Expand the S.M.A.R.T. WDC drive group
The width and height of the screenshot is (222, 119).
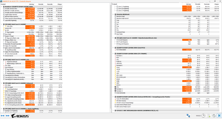[x=113, y=110]
